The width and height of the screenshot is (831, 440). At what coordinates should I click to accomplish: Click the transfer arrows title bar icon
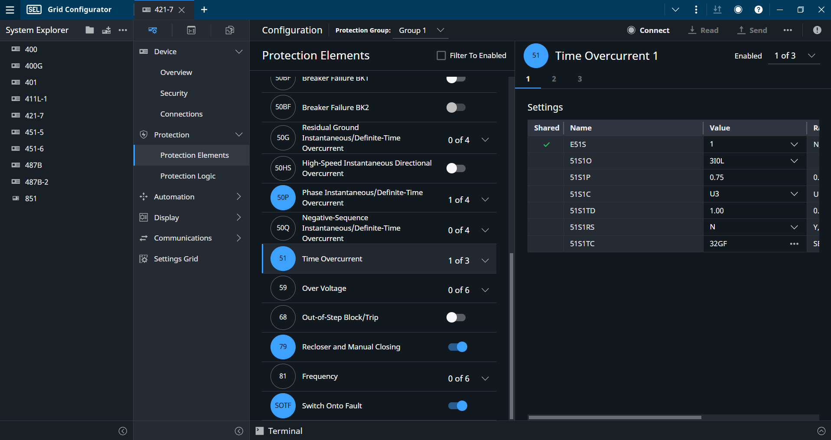(717, 10)
